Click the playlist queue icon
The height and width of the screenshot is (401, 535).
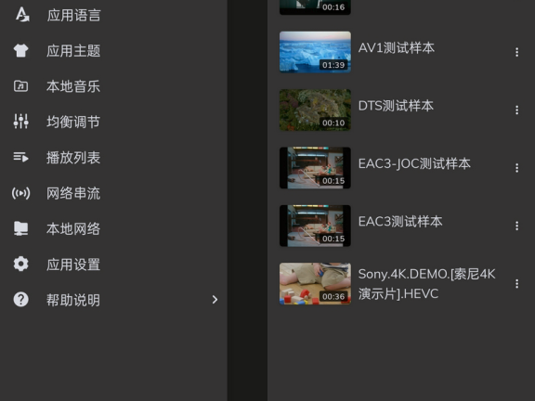(x=20, y=157)
